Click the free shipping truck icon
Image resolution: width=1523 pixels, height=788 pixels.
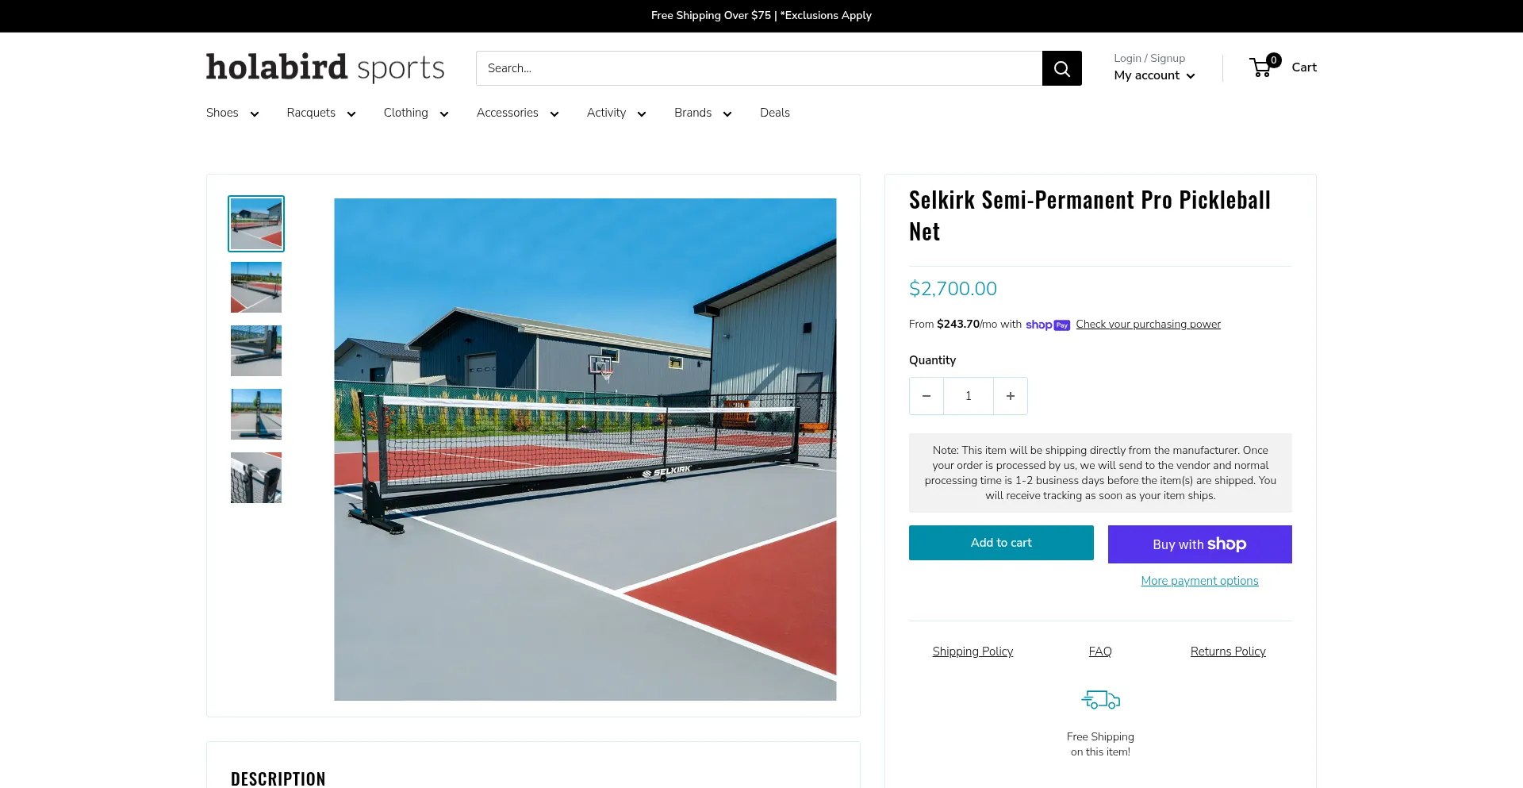(1100, 700)
